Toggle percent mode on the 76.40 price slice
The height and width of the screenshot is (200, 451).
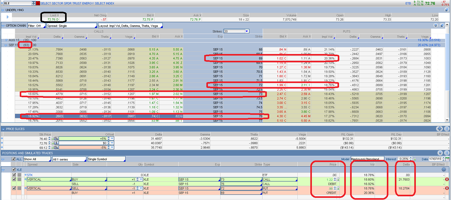pyautogui.click(x=56, y=139)
